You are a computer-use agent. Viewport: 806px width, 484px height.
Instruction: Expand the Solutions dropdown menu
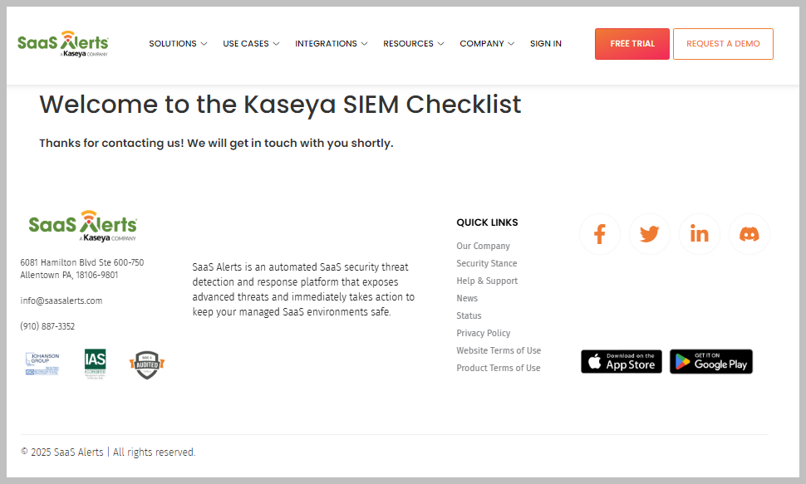click(x=178, y=44)
